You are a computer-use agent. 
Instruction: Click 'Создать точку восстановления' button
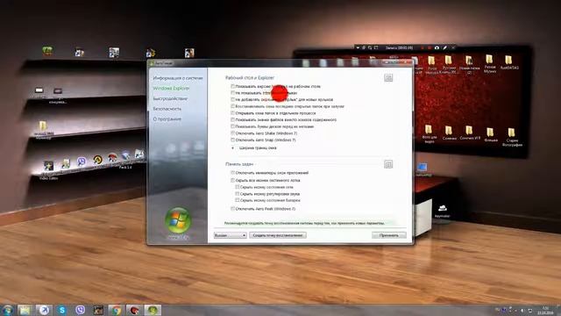278,235
